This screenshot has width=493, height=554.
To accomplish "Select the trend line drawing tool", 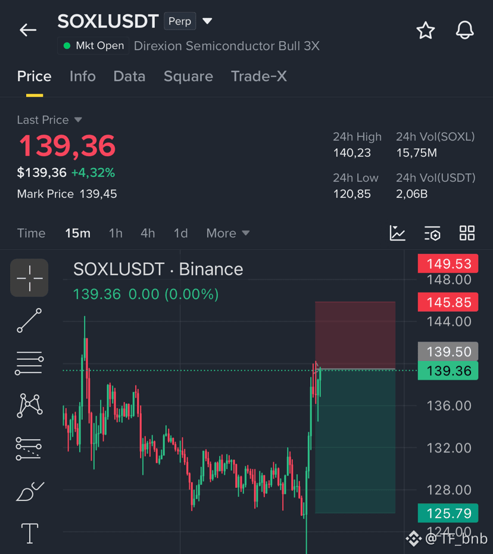I will pos(29,320).
